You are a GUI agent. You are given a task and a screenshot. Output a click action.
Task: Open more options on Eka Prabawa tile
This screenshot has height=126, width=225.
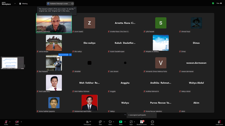coord(70,55)
